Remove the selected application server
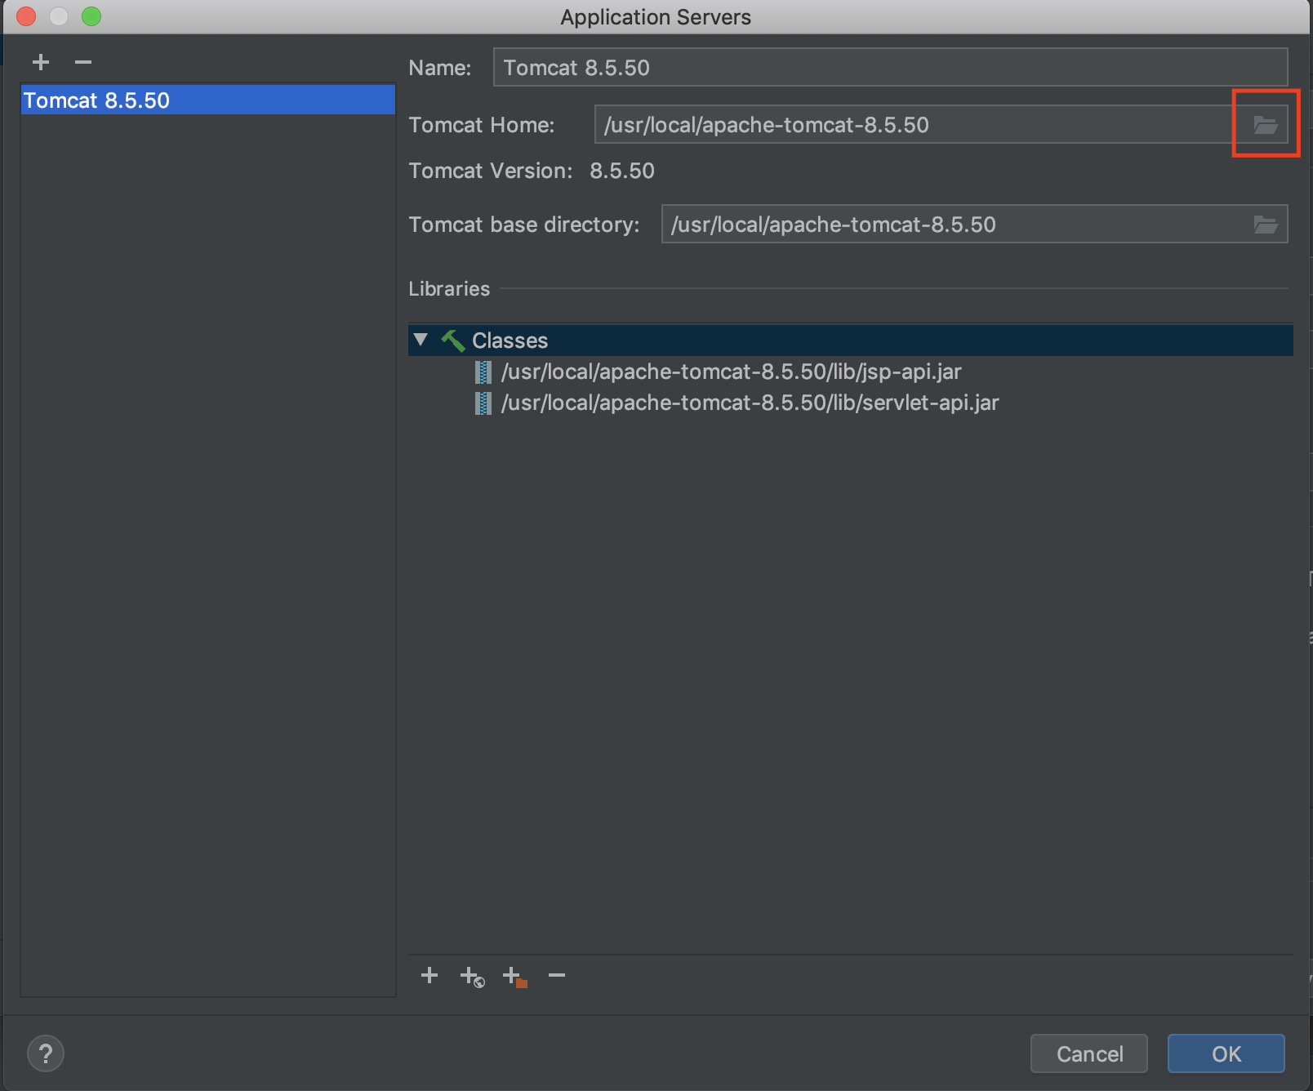1313x1091 pixels. point(83,62)
